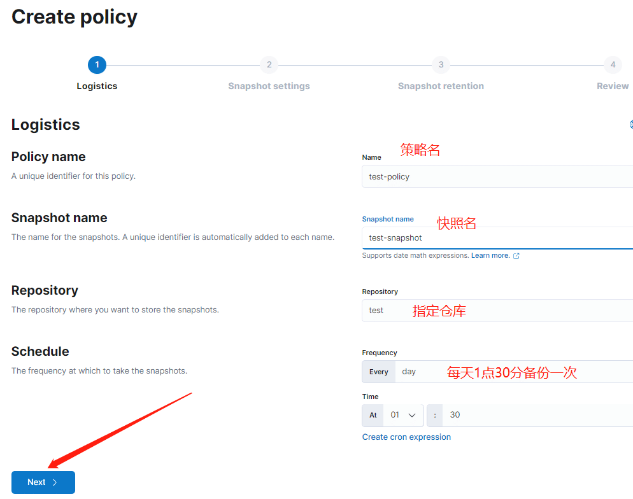Click the Create policy page heading
This screenshot has width=633, height=499.
75,17
